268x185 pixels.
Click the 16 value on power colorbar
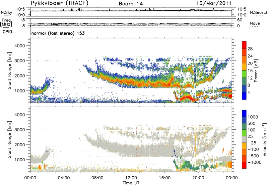click(250, 71)
